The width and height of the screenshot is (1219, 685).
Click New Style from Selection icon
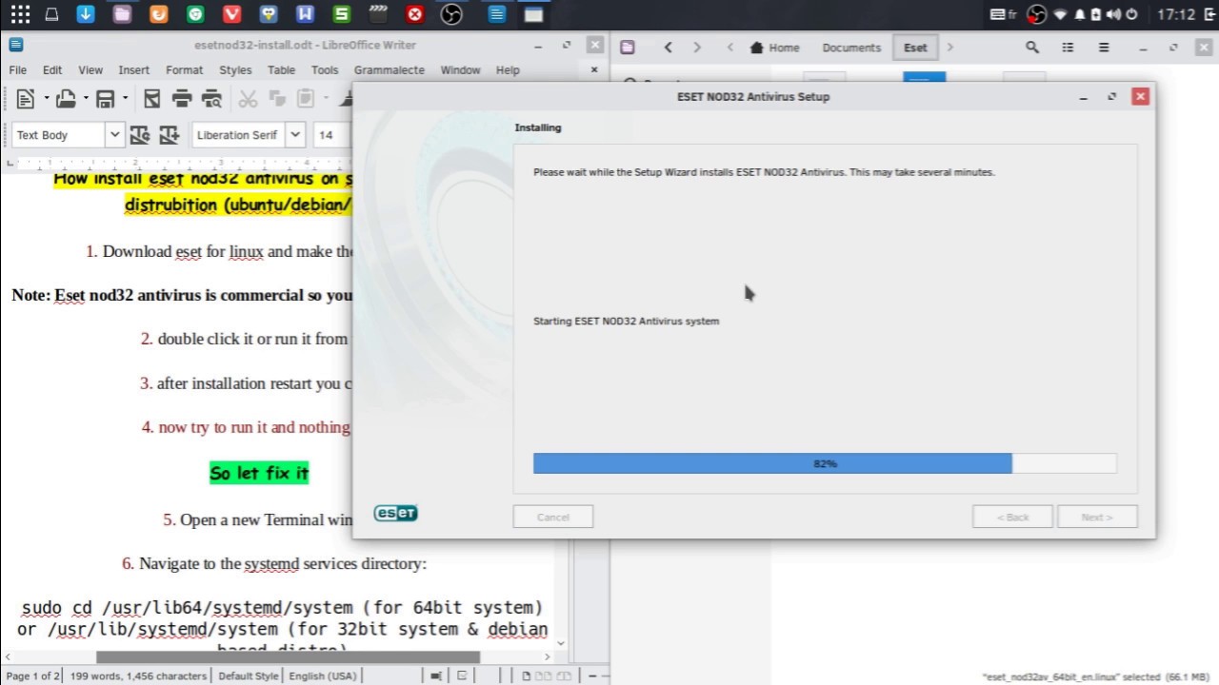point(169,134)
